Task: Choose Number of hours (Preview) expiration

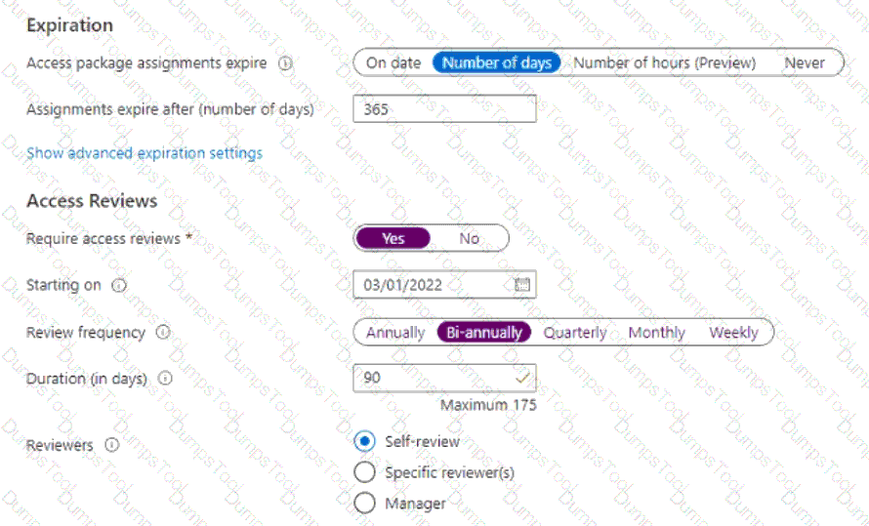Action: click(x=664, y=62)
